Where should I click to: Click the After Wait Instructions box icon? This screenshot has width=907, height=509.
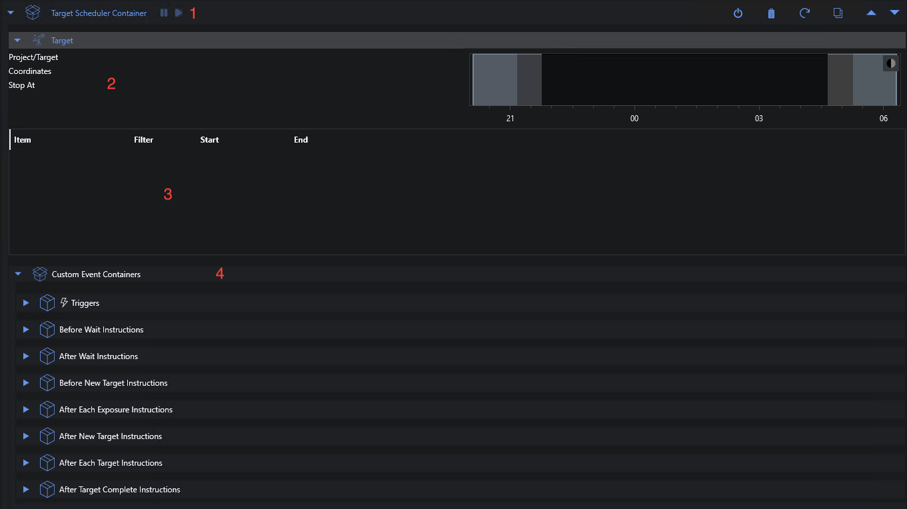point(47,356)
